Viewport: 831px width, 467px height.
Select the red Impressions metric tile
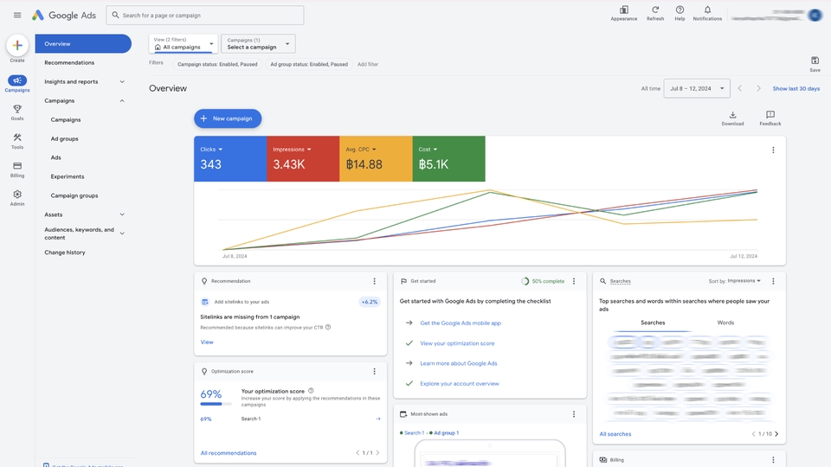click(303, 159)
